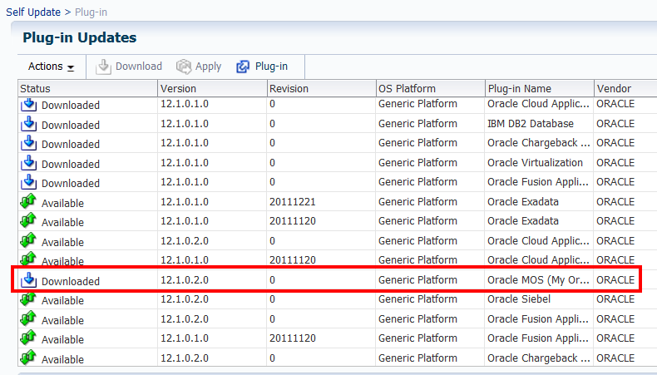Open the Actions dropdown menu
657x375 pixels.
point(51,67)
